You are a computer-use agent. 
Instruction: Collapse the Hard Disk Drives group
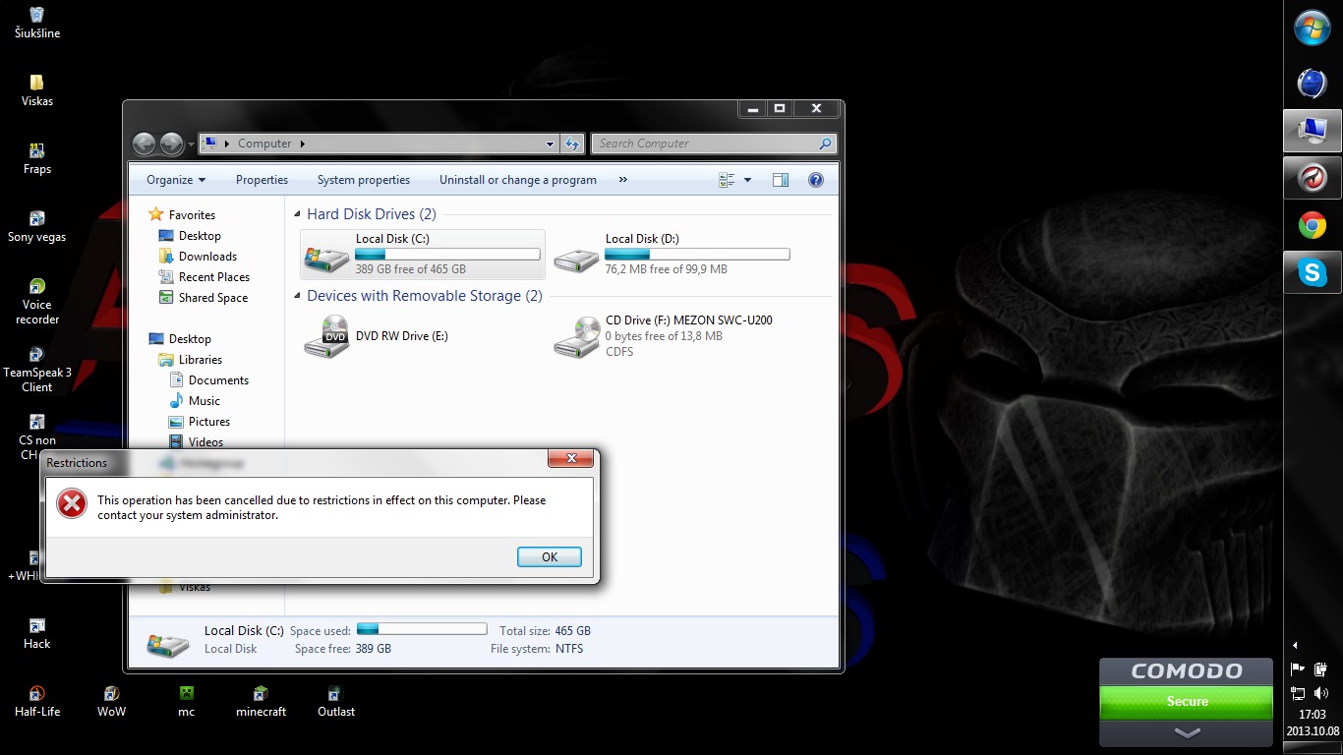tap(298, 214)
